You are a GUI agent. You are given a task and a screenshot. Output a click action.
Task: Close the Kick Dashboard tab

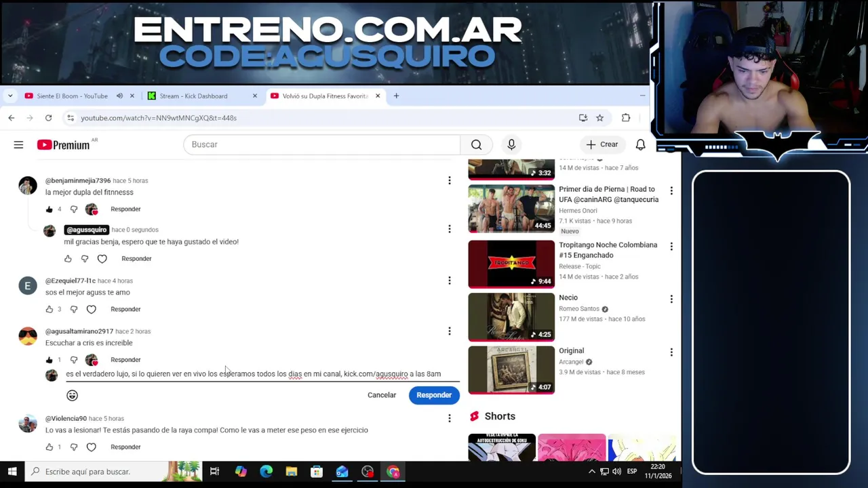click(x=255, y=96)
